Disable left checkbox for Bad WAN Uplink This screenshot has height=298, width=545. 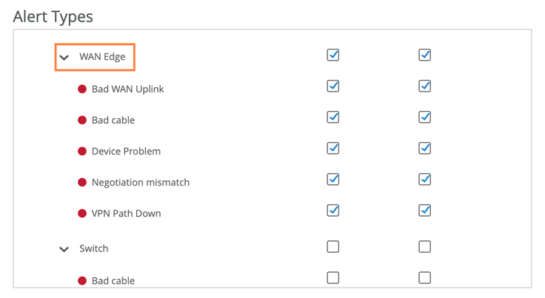333,86
